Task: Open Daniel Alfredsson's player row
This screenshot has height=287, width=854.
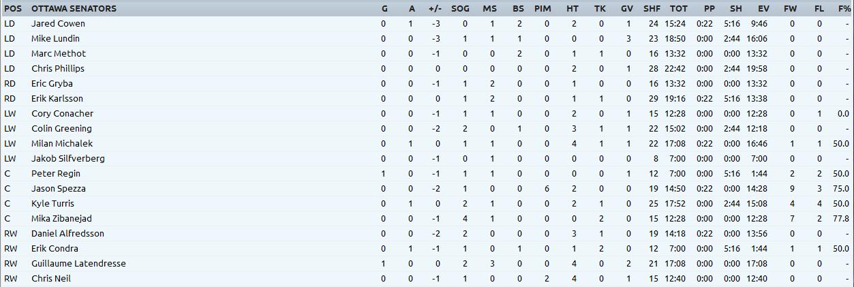Action: (67, 233)
